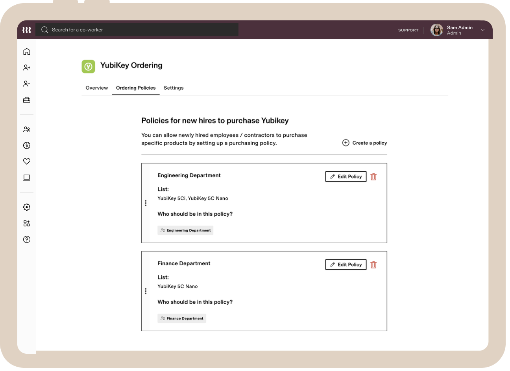This screenshot has width=510, height=371.
Task: Open the add apps sidebar icon
Action: point(27,223)
